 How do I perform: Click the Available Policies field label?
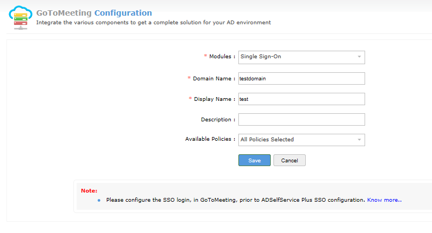click(x=210, y=139)
